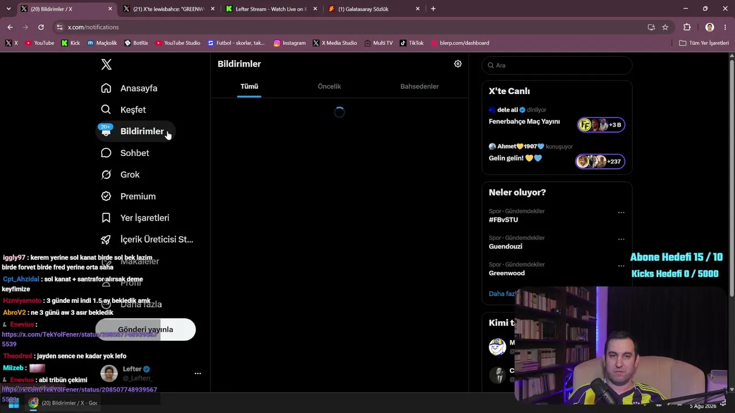
Task: Open the BotRix bookmark
Action: [x=136, y=43]
